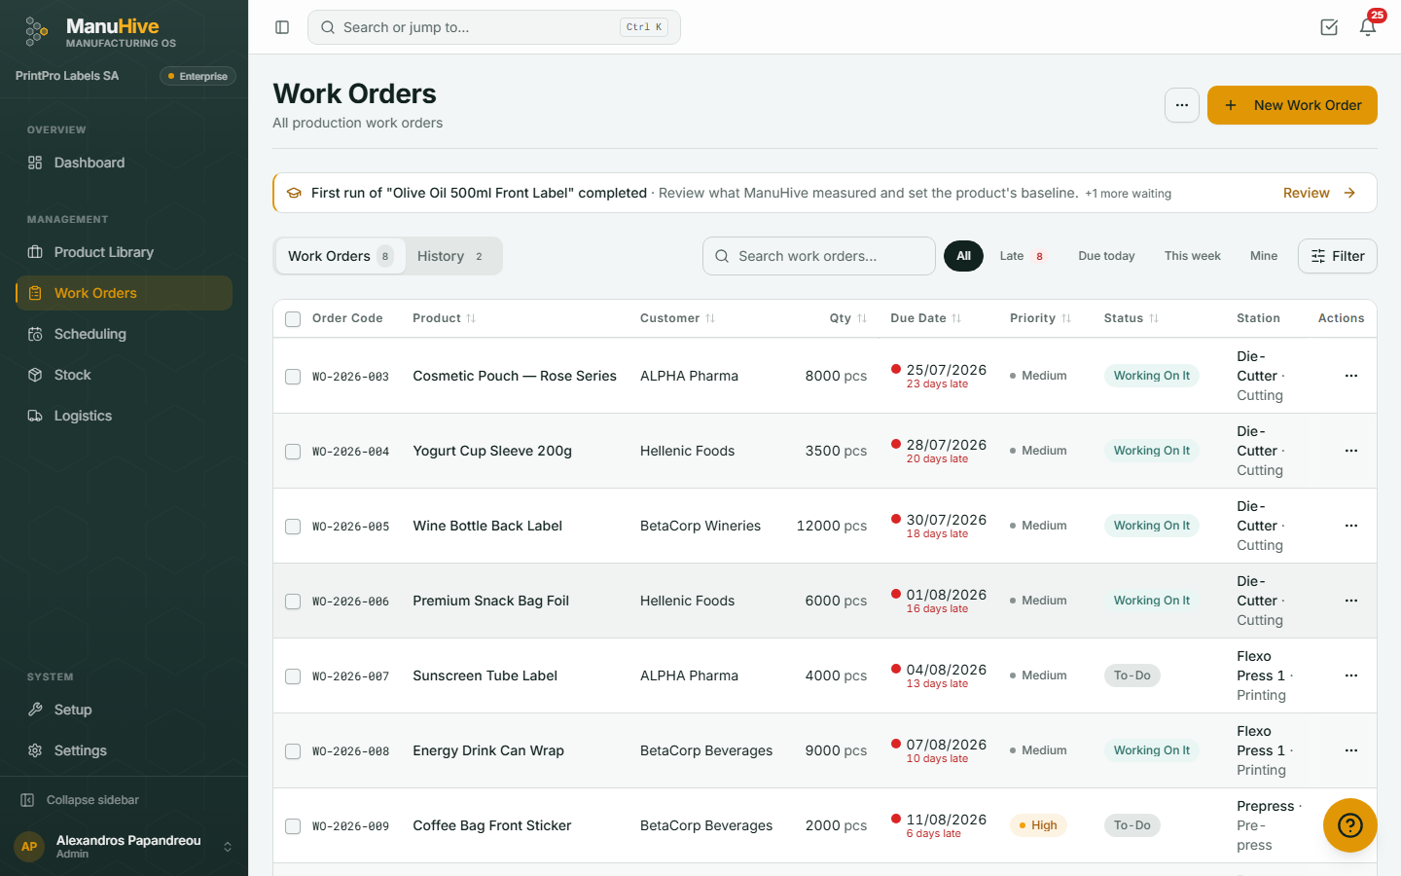This screenshot has width=1401, height=876.
Task: Open row actions for WO-2026-008
Action: coord(1351,750)
